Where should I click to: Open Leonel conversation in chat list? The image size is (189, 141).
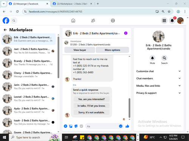[28, 99]
